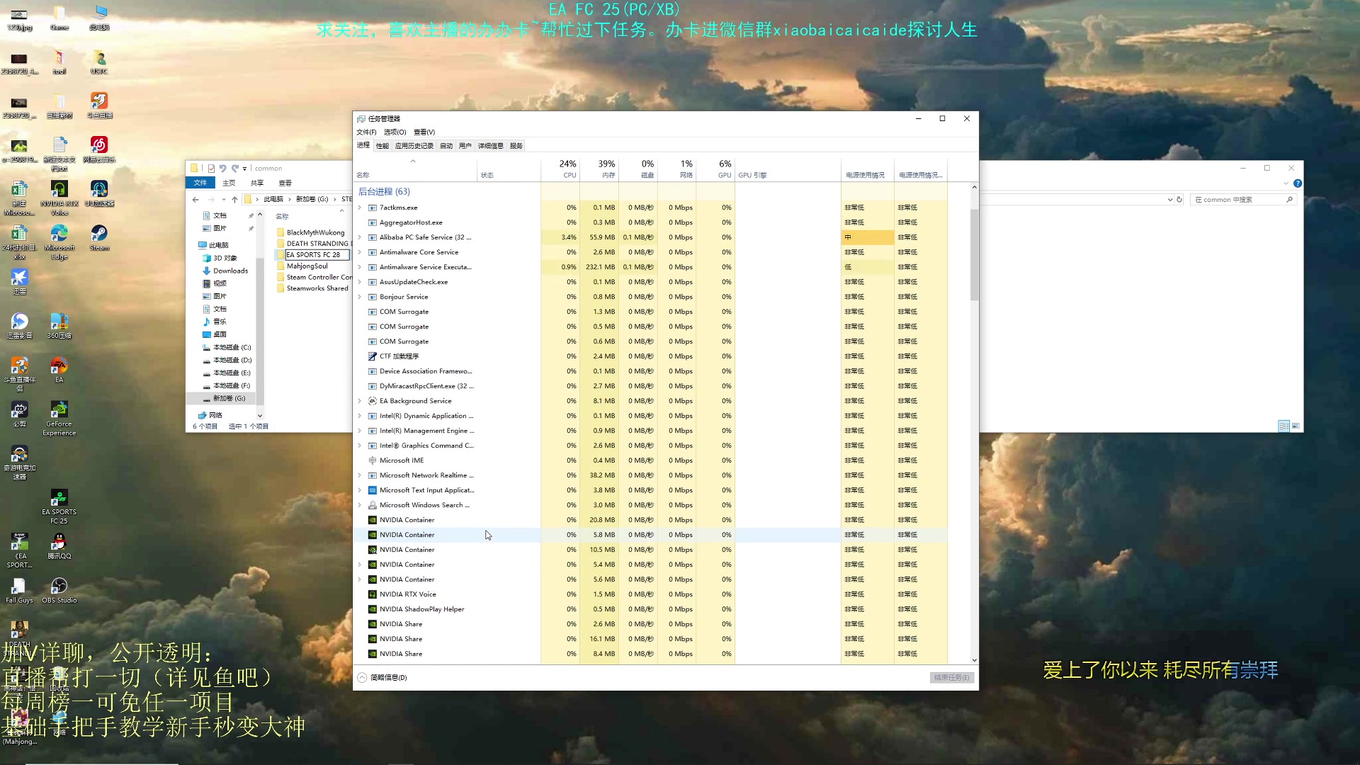Select the 网易云音乐 desktop icon
Viewport: 1360px width, 765px height.
(x=99, y=149)
